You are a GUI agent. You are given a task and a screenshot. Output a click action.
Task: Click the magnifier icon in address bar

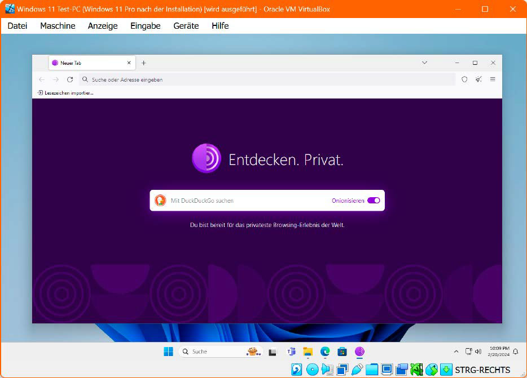[85, 79]
